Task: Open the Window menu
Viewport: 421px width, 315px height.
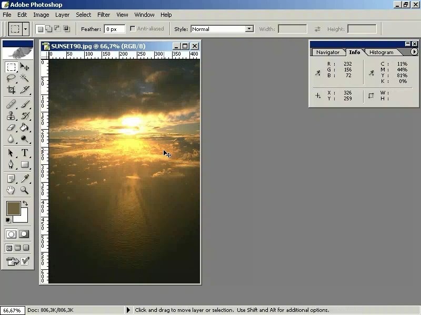Action: [x=144, y=15]
